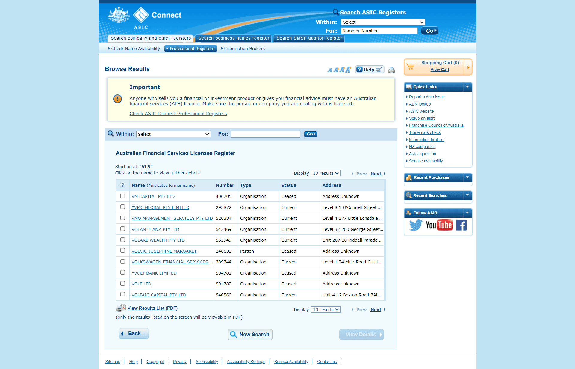
Task: Select Search business names register tab
Action: pos(233,38)
